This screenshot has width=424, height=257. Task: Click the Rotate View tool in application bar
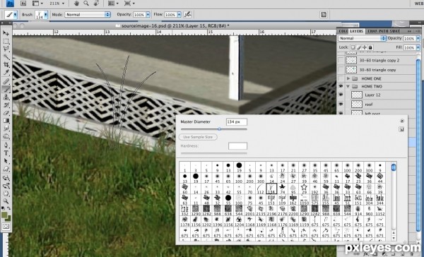click(96, 4)
